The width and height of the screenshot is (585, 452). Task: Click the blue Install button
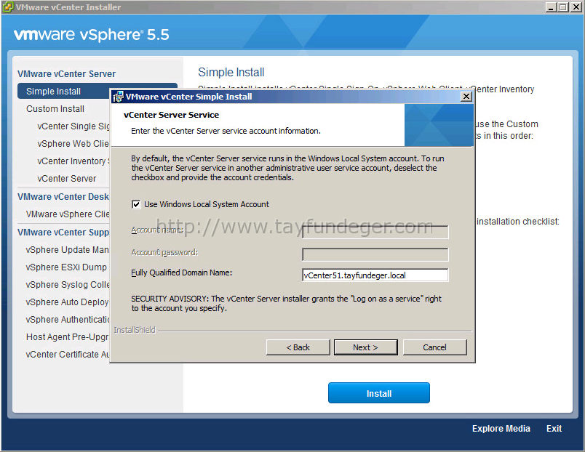pyautogui.click(x=378, y=393)
